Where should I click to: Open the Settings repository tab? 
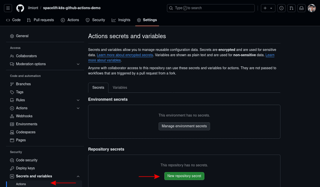pos(147,20)
